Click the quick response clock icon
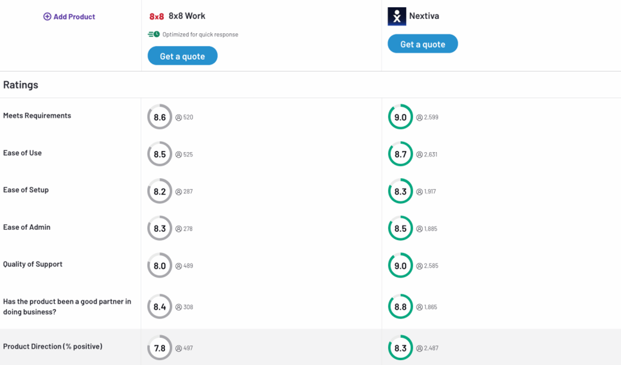 (x=154, y=34)
